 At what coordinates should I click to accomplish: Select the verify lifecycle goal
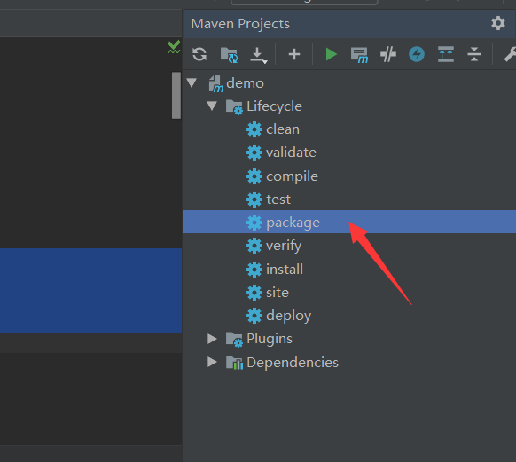coord(349,246)
